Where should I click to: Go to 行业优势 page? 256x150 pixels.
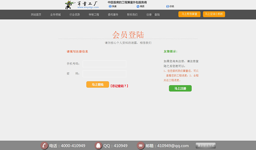[x=75, y=15]
